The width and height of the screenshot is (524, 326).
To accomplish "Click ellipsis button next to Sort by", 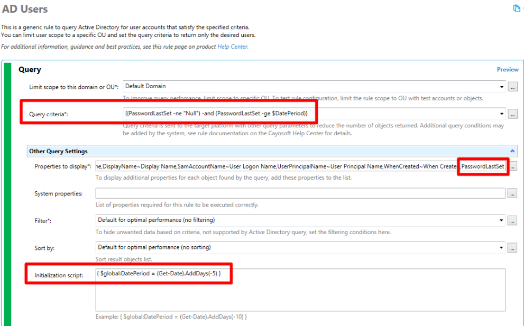I will pos(512,248).
